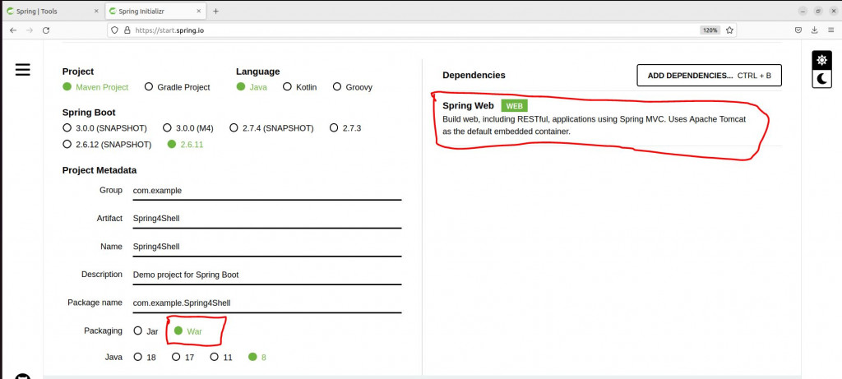Select Java version 8
The image size is (842, 379).
257,357
